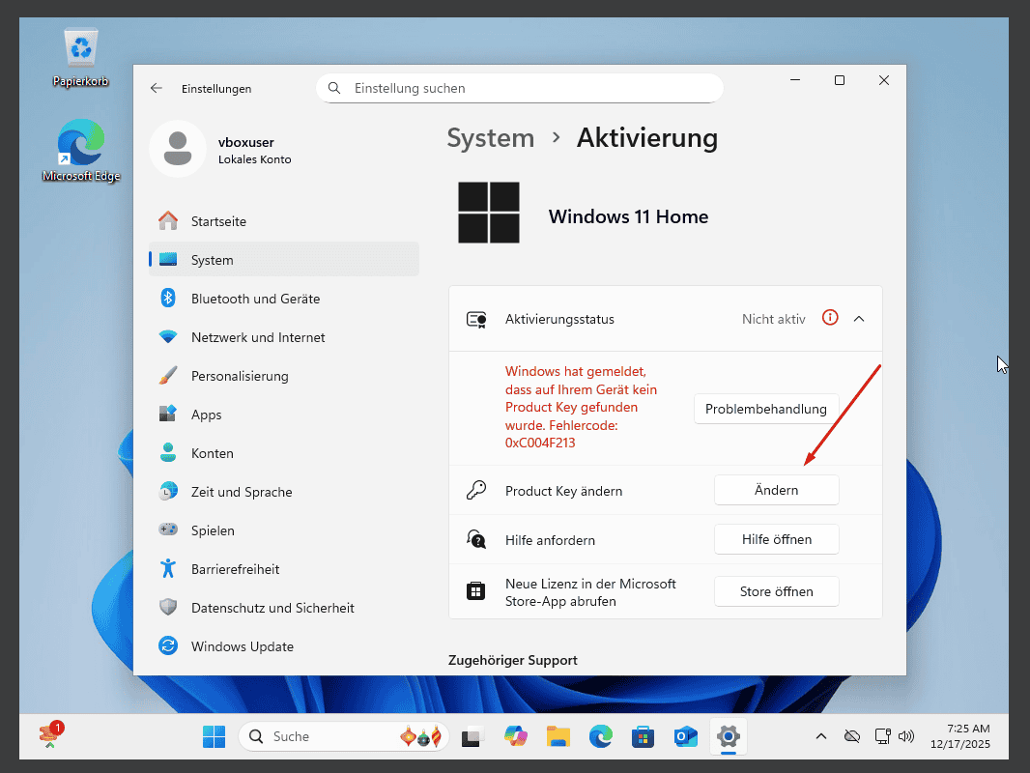Click the back arrow in Einstellungen

157,88
